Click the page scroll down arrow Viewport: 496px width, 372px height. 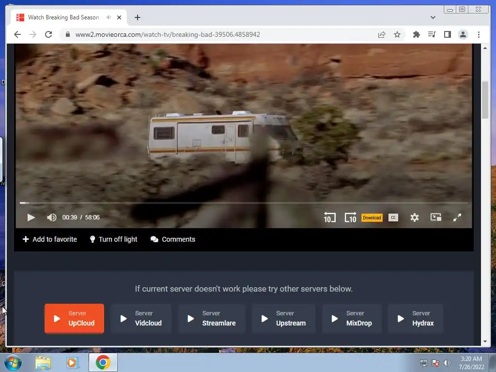pyautogui.click(x=485, y=341)
